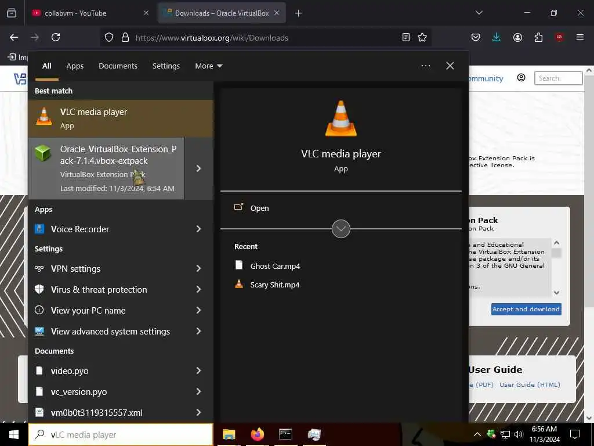The image size is (594, 446).
Task: Click the Firefox account icon
Action: 517,37
